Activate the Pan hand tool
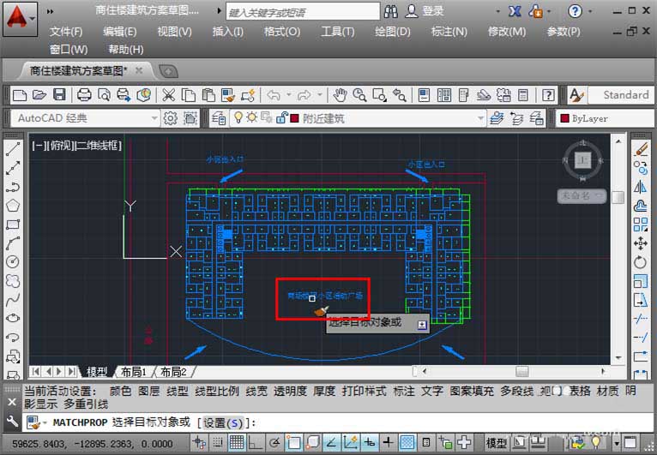The width and height of the screenshot is (657, 455). click(340, 95)
